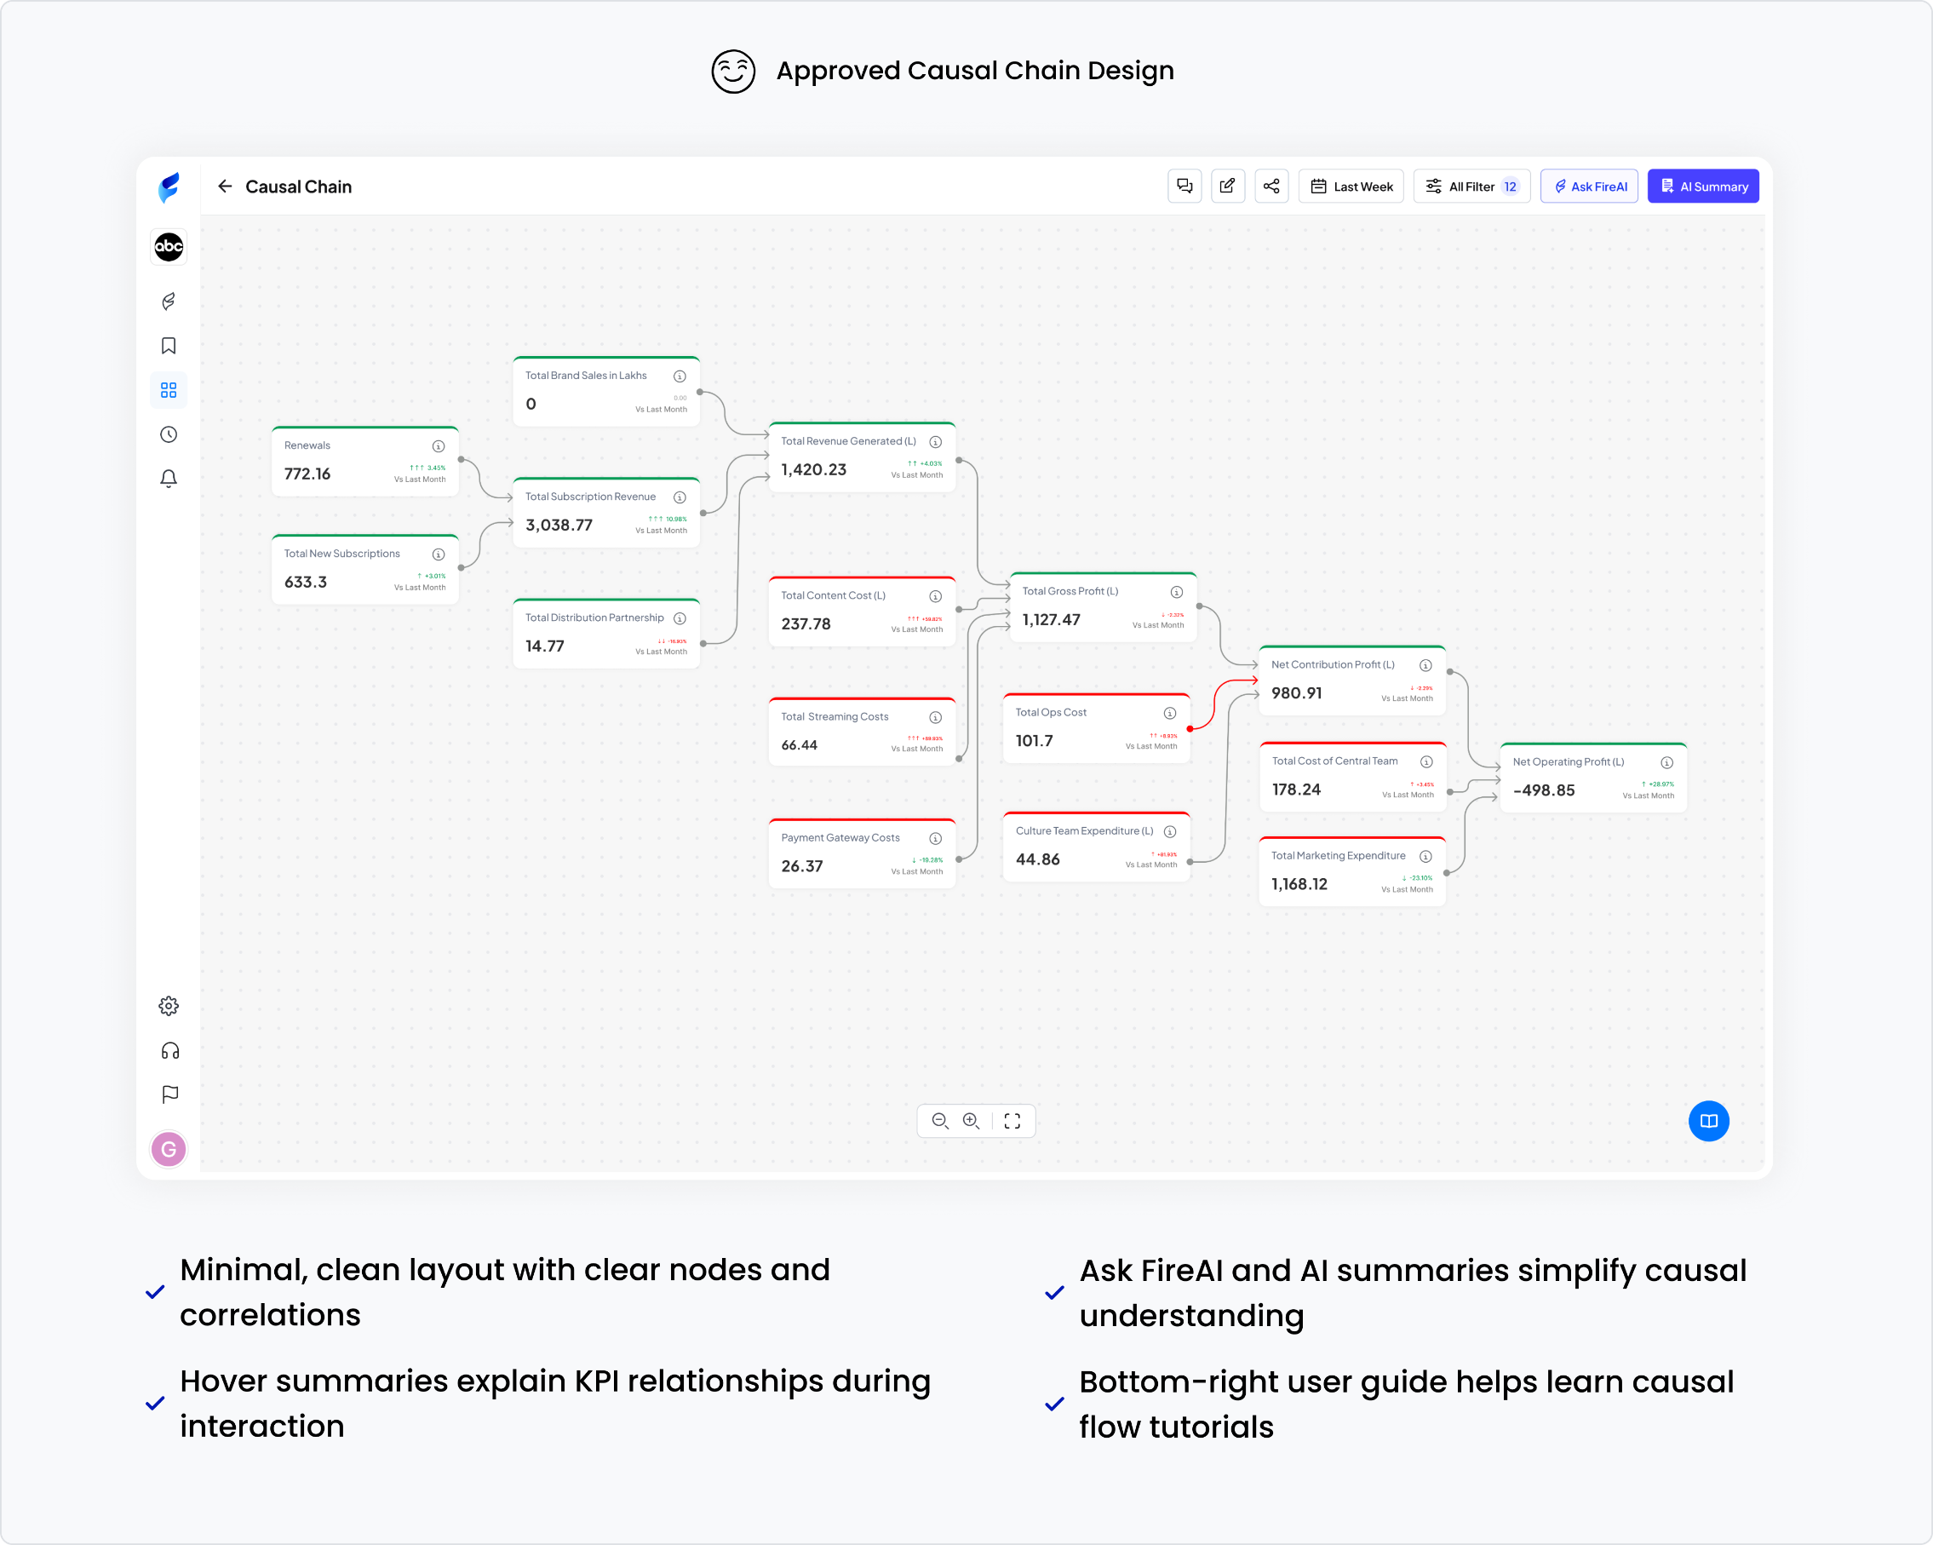Open the history clock icon in sidebar
This screenshot has height=1545, width=1933.
(169, 435)
